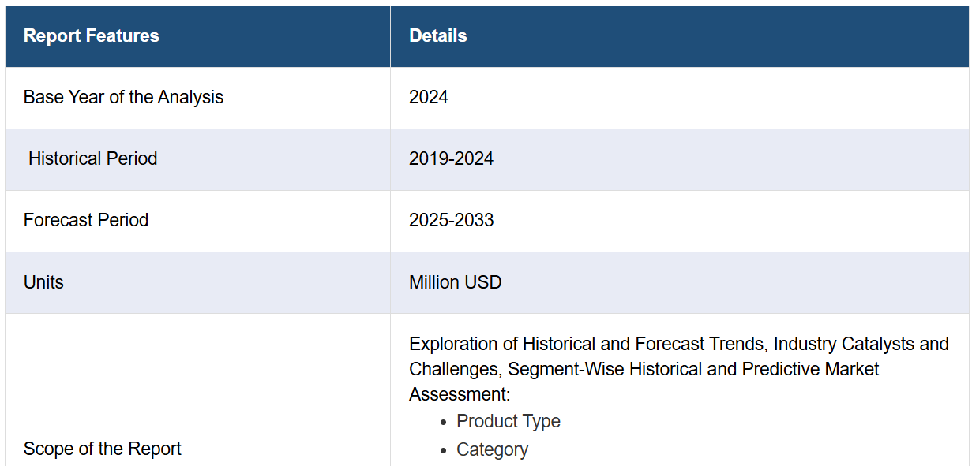Click the Product Type bullet item text
This screenshot has width=972, height=466.
[509, 421]
